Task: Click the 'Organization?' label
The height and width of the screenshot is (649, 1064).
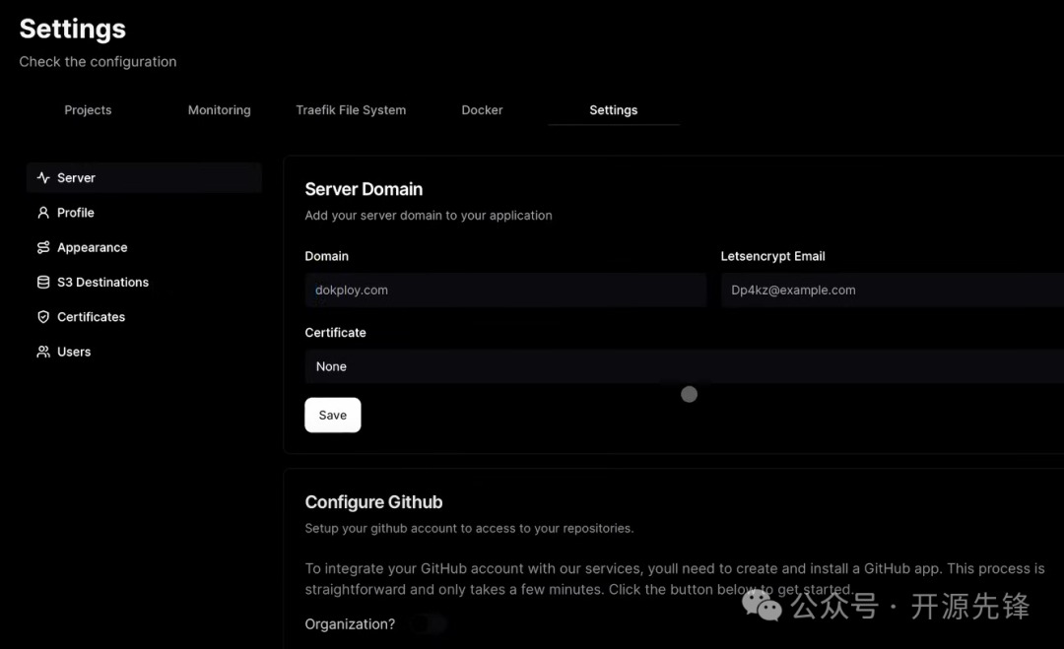Action: point(350,624)
